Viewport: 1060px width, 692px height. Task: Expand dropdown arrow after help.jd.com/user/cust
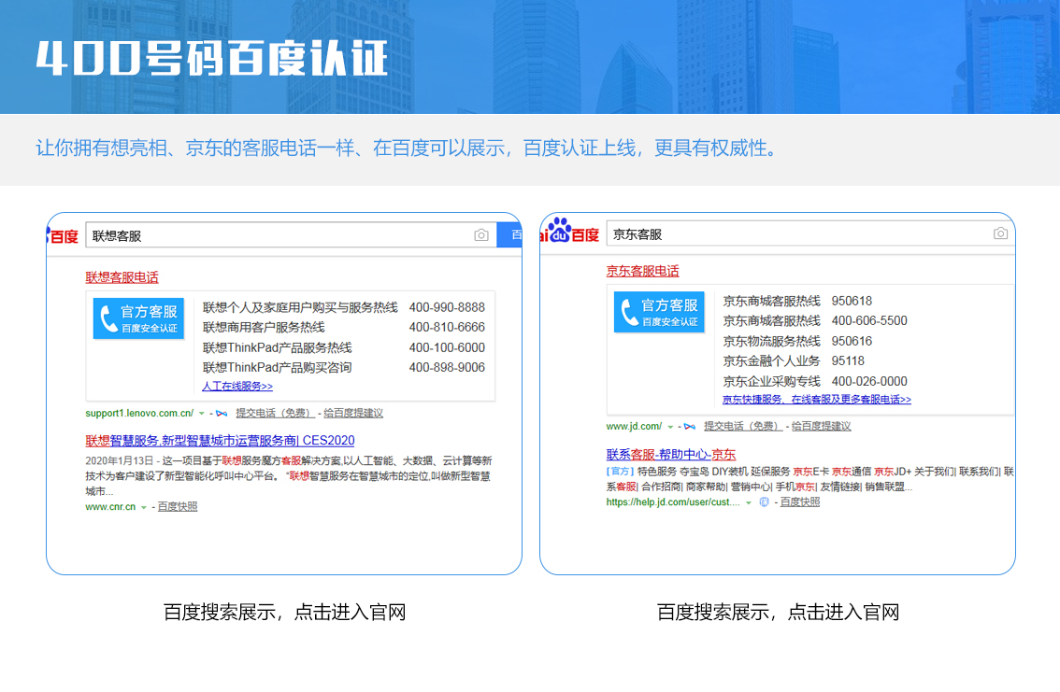749,503
